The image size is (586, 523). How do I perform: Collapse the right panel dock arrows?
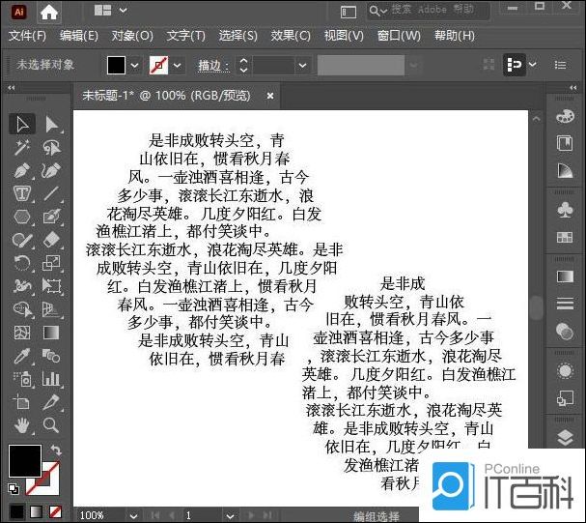(x=572, y=88)
